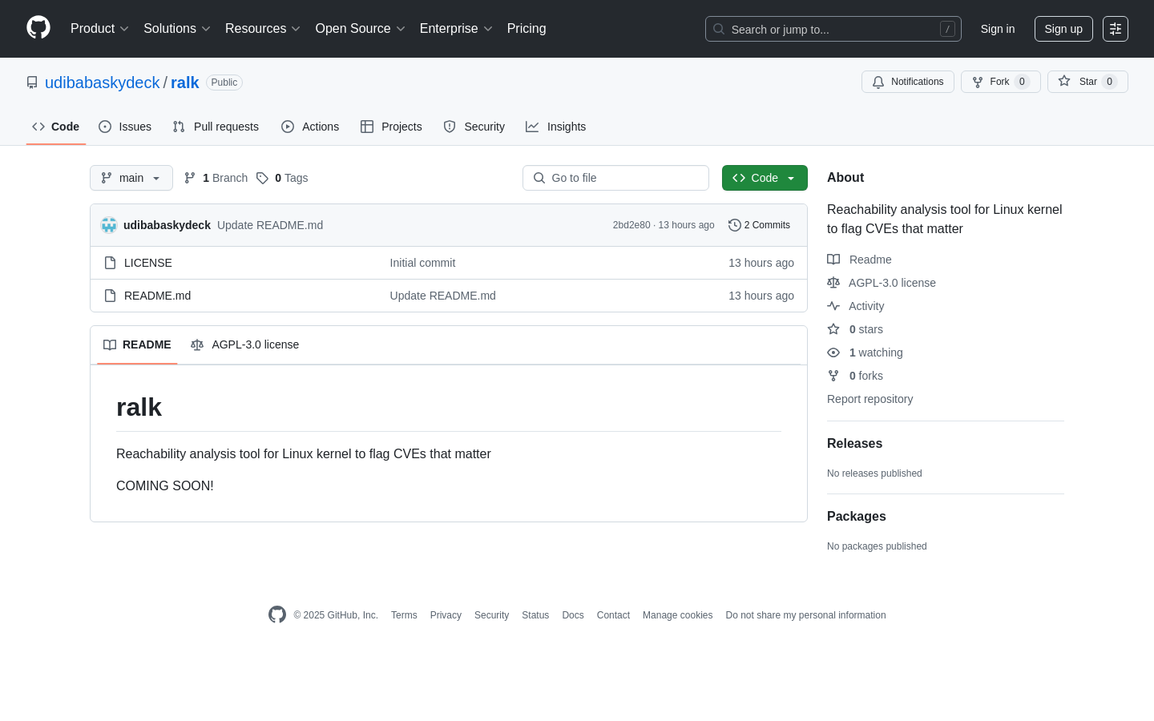This screenshot has height=721, width=1154.
Task: Click the Sign in link
Action: [998, 29]
